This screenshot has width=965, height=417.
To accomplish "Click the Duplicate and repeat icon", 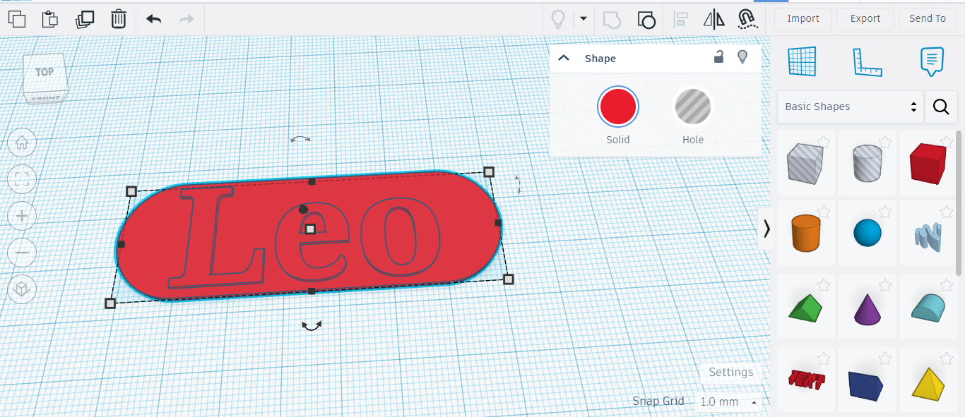I will point(85,19).
